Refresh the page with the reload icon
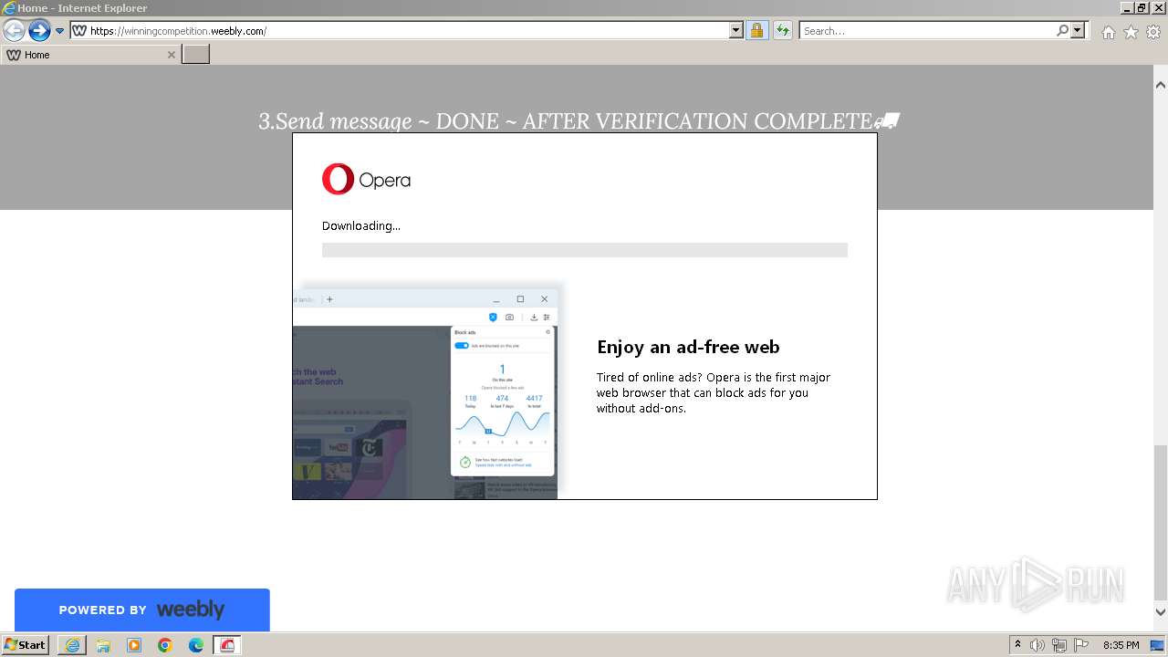1168x657 pixels. point(782,31)
